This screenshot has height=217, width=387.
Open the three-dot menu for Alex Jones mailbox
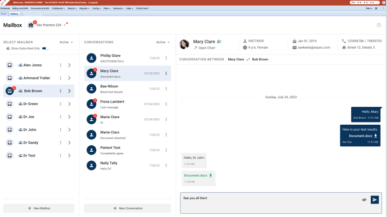(x=61, y=65)
